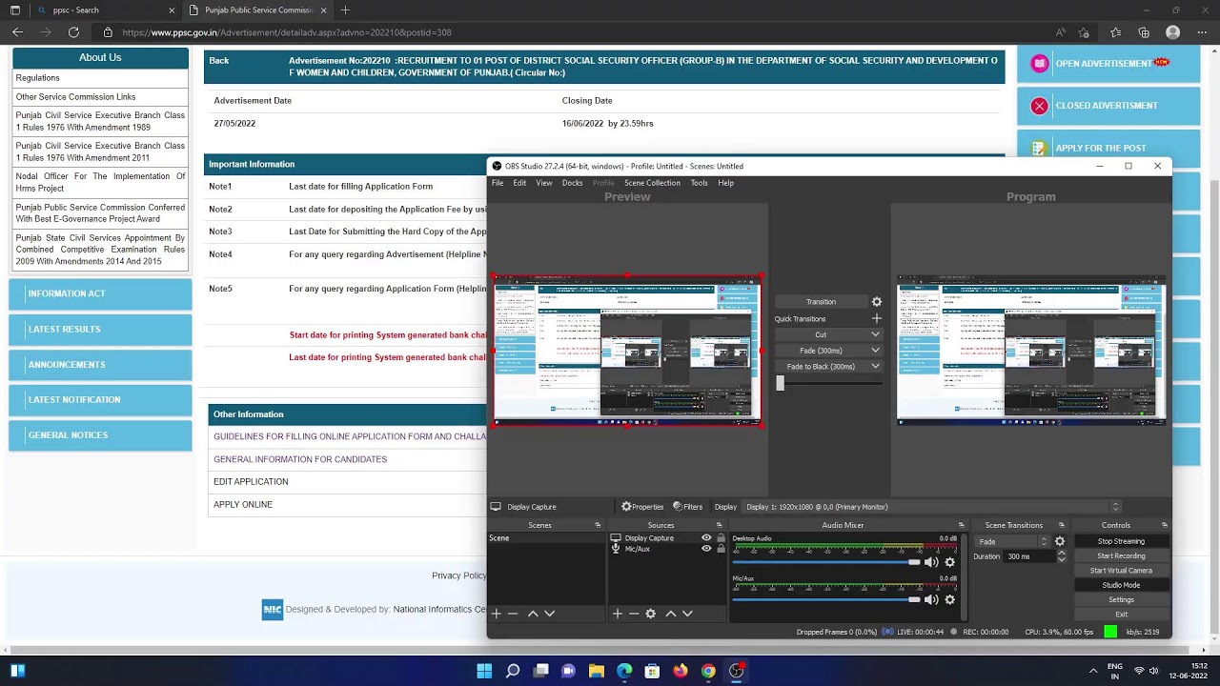This screenshot has width=1220, height=686.
Task: Open the source Filters dialog
Action: (688, 507)
